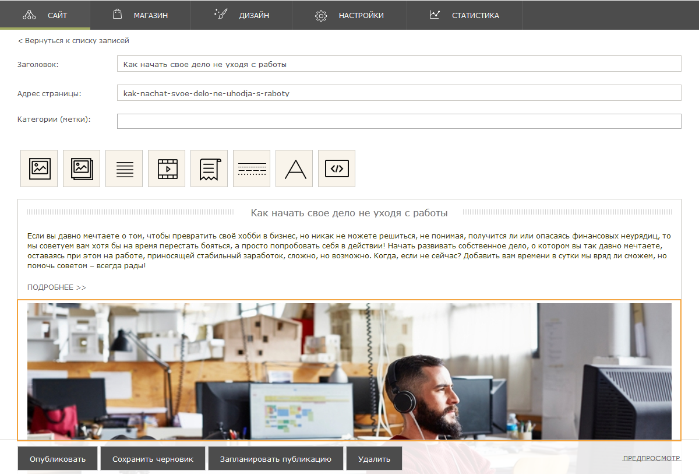Image resolution: width=699 pixels, height=474 pixels.
Task: Open the Предпросмотр link
Action: point(652,458)
